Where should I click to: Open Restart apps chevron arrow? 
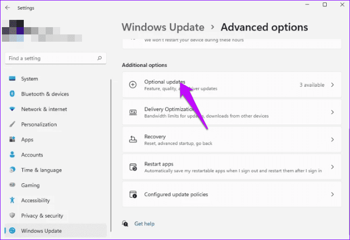click(333, 167)
